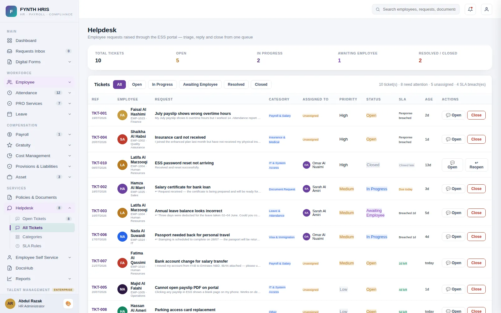
Task: Click the 'Visa & Immigration' category tag
Action: pos(282,237)
